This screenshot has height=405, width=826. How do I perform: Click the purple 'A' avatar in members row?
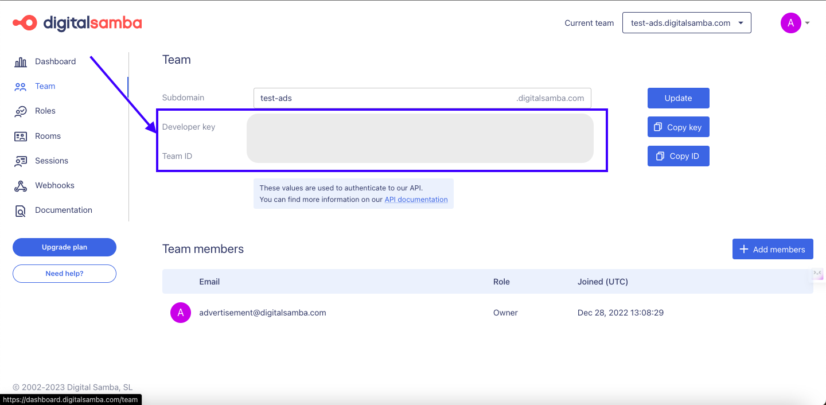181,313
